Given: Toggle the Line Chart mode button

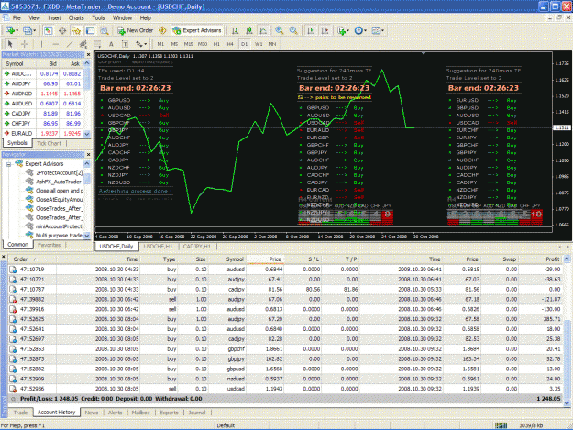Looking at the screenshot, I should click(x=263, y=30).
